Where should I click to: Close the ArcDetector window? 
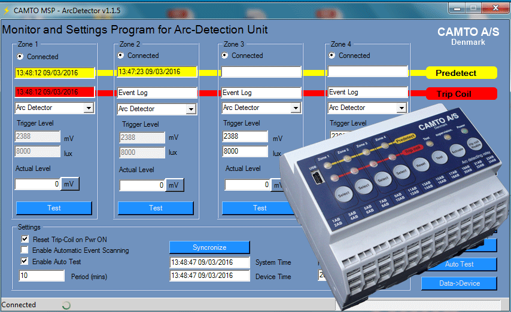[x=495, y=8]
